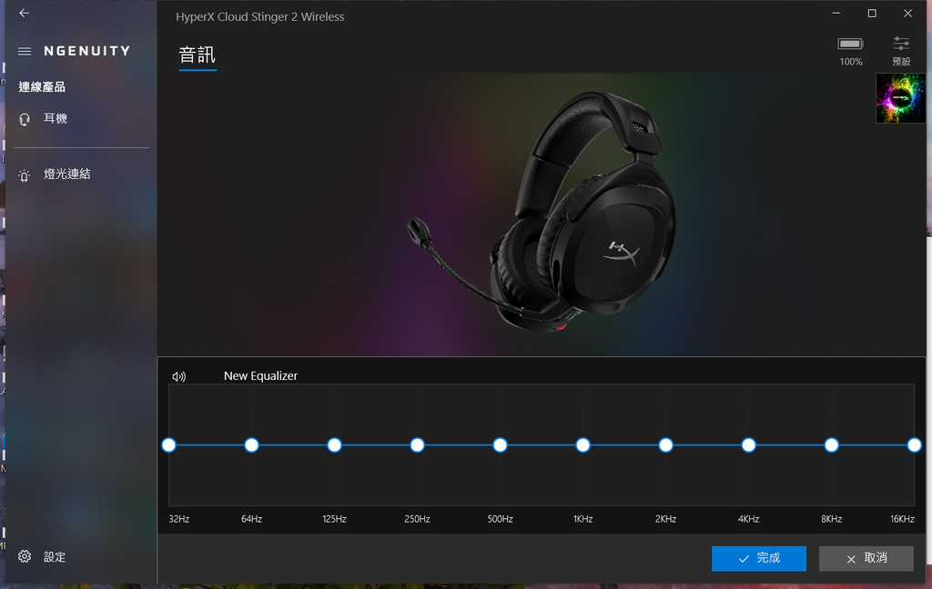
Task: Click the 64Hz equalizer slider handle
Action: click(251, 445)
